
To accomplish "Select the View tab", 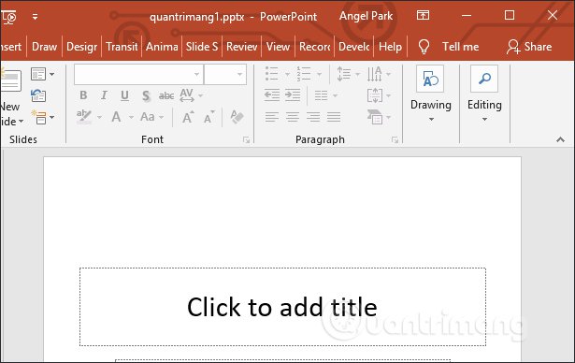I will pos(278,47).
